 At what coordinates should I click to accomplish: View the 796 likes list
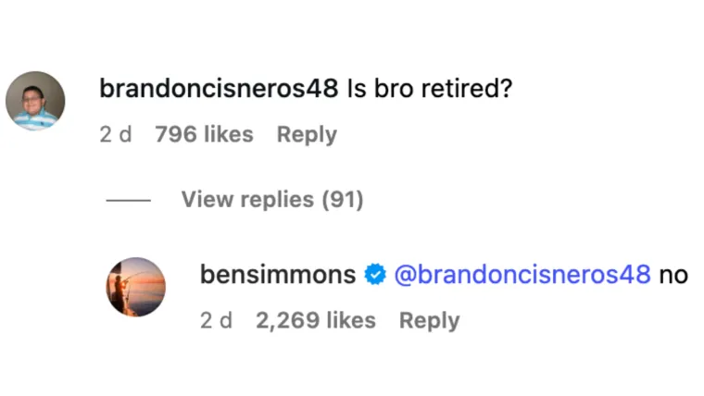tap(204, 135)
